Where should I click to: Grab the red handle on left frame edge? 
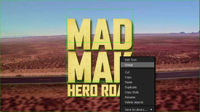(1, 56)
